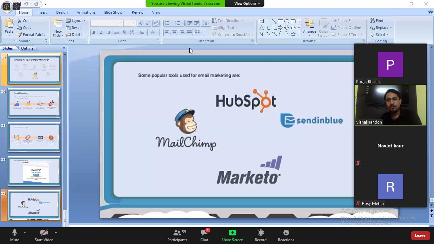Toggle Underline text formatting

[109, 32]
